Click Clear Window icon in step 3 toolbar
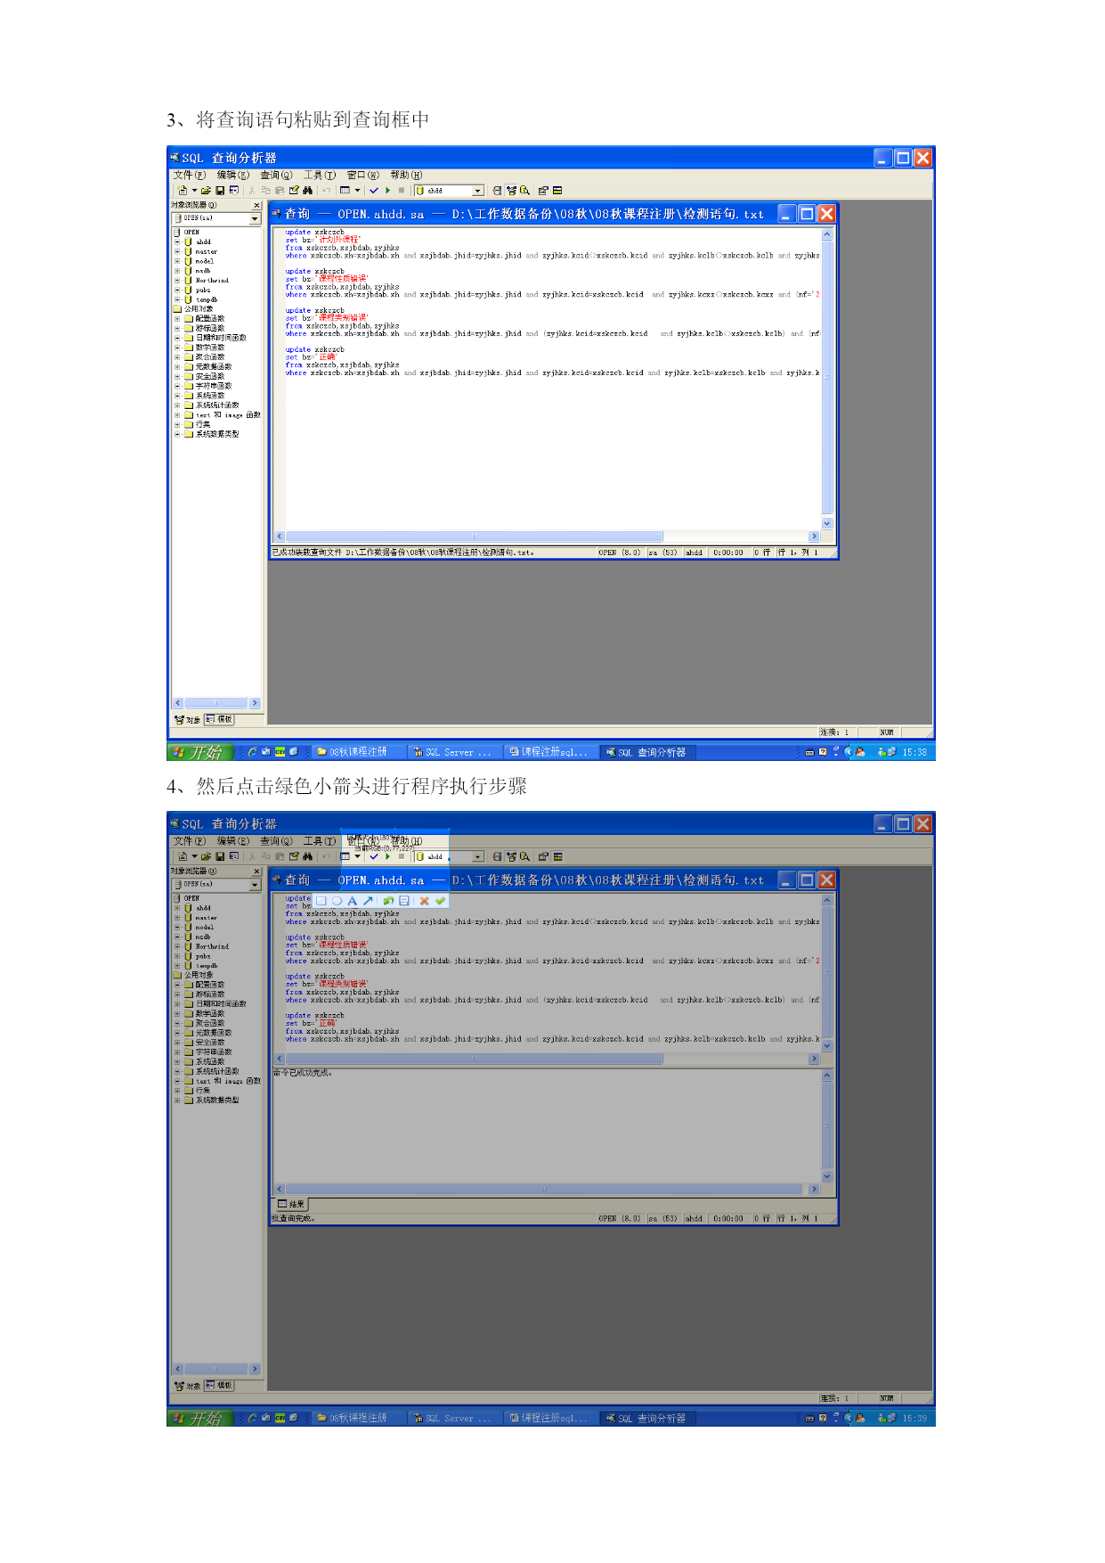 (294, 190)
